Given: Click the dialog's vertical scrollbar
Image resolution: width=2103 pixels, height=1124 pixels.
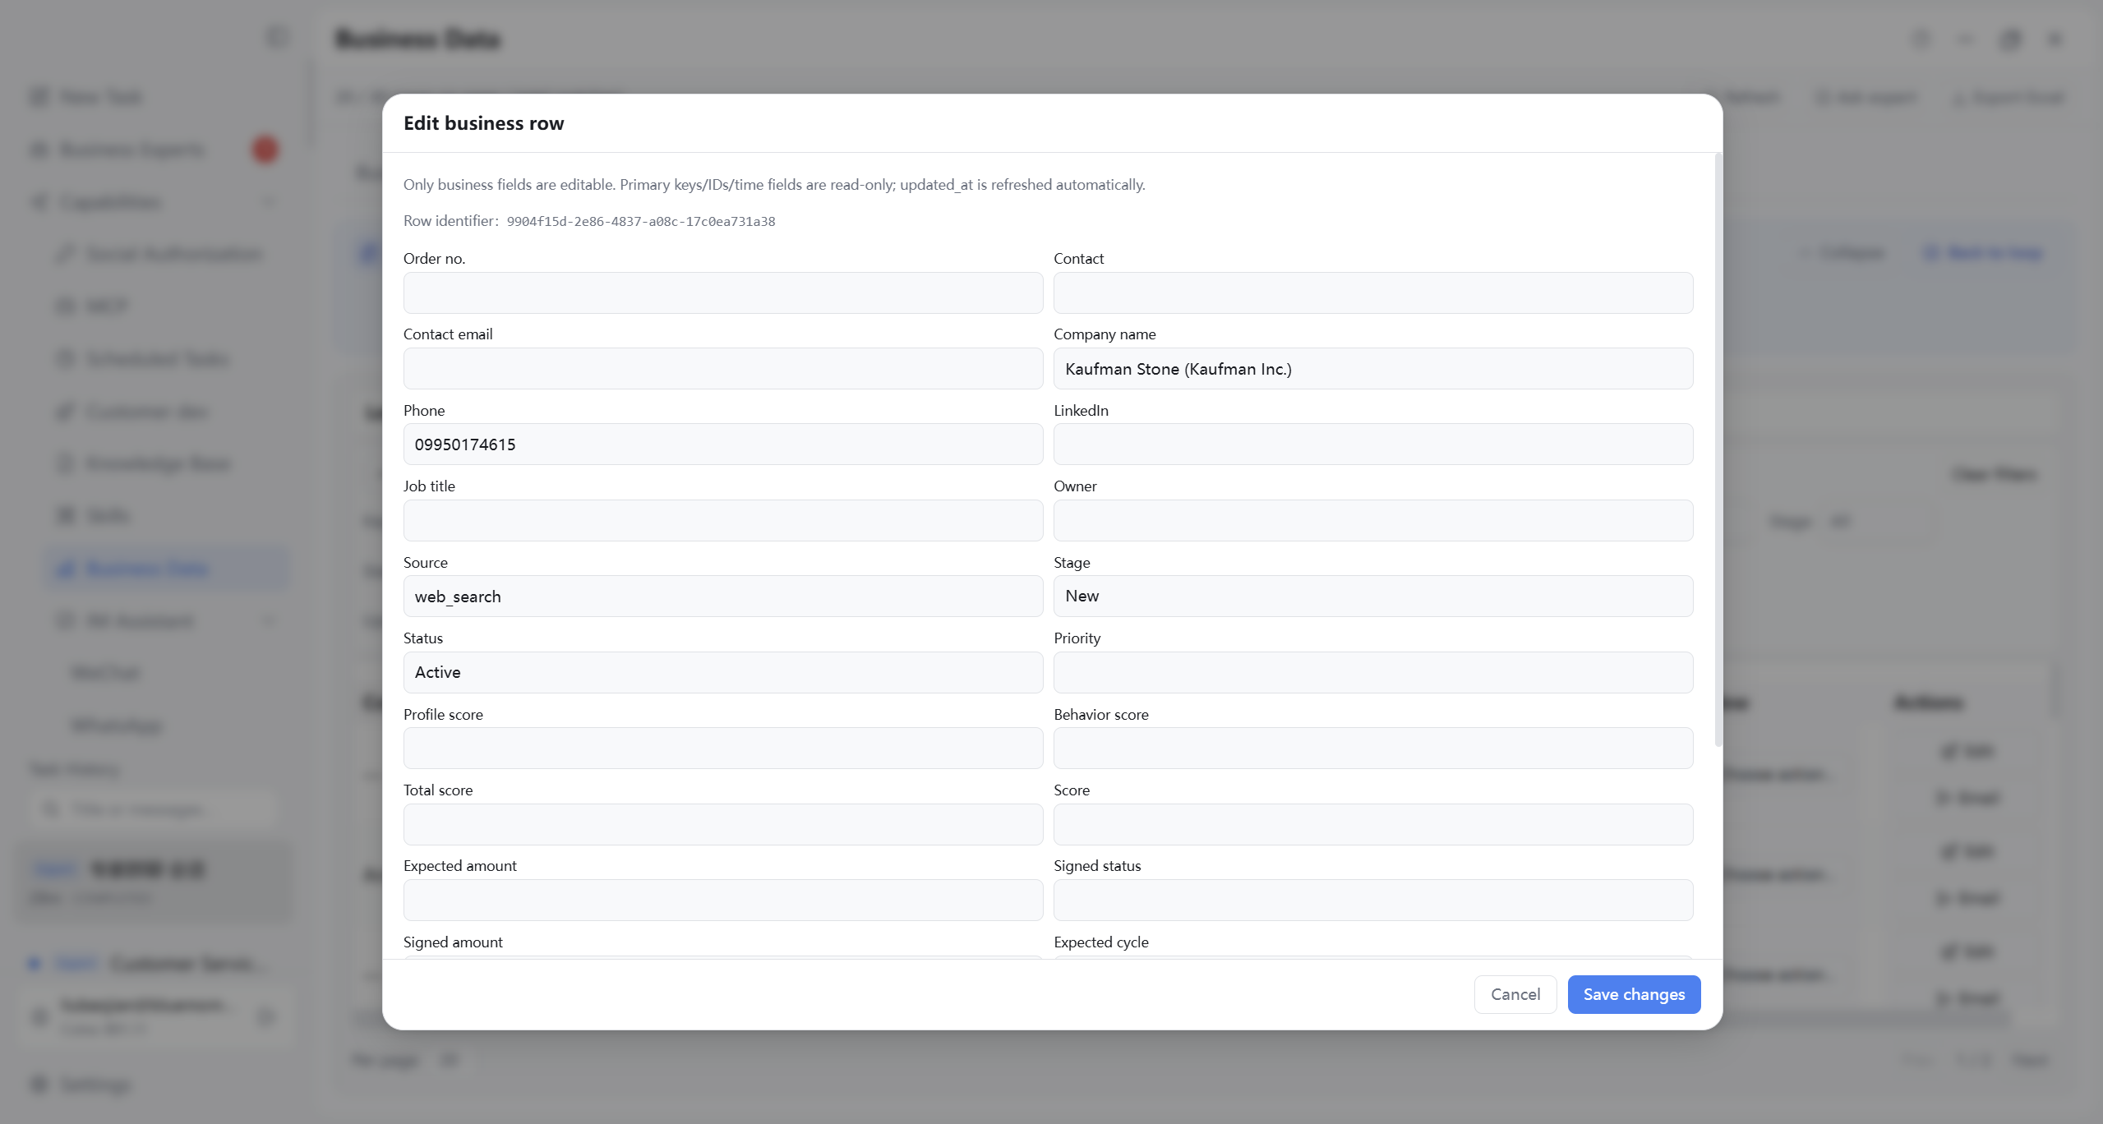Looking at the screenshot, I should (1718, 449).
